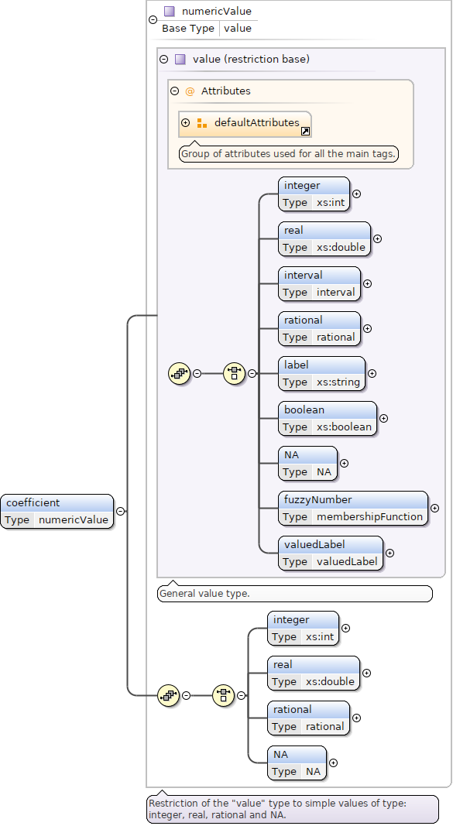Image resolution: width=453 pixels, height=826 pixels.
Task: Collapse the Attributes section
Action: [x=175, y=91]
